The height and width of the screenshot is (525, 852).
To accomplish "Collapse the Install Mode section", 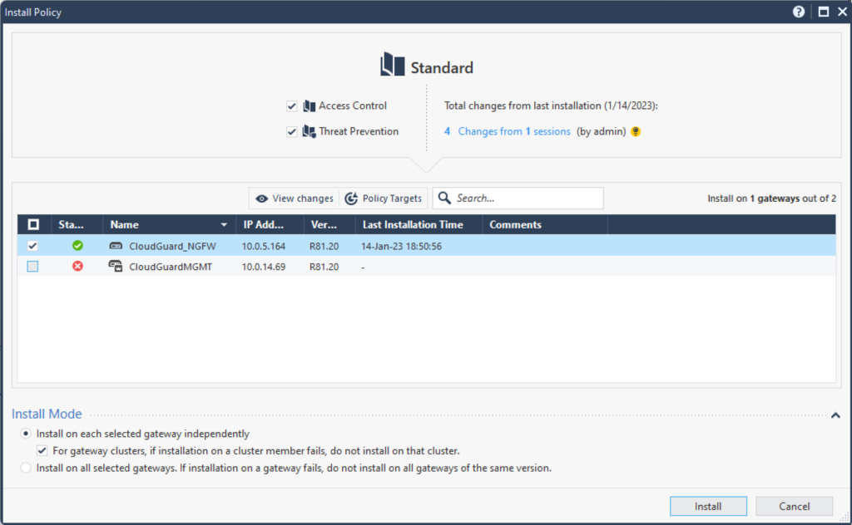I will coord(836,413).
